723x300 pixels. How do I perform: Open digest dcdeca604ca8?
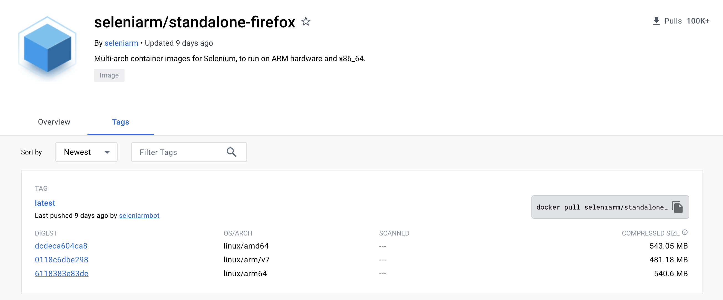coord(61,246)
